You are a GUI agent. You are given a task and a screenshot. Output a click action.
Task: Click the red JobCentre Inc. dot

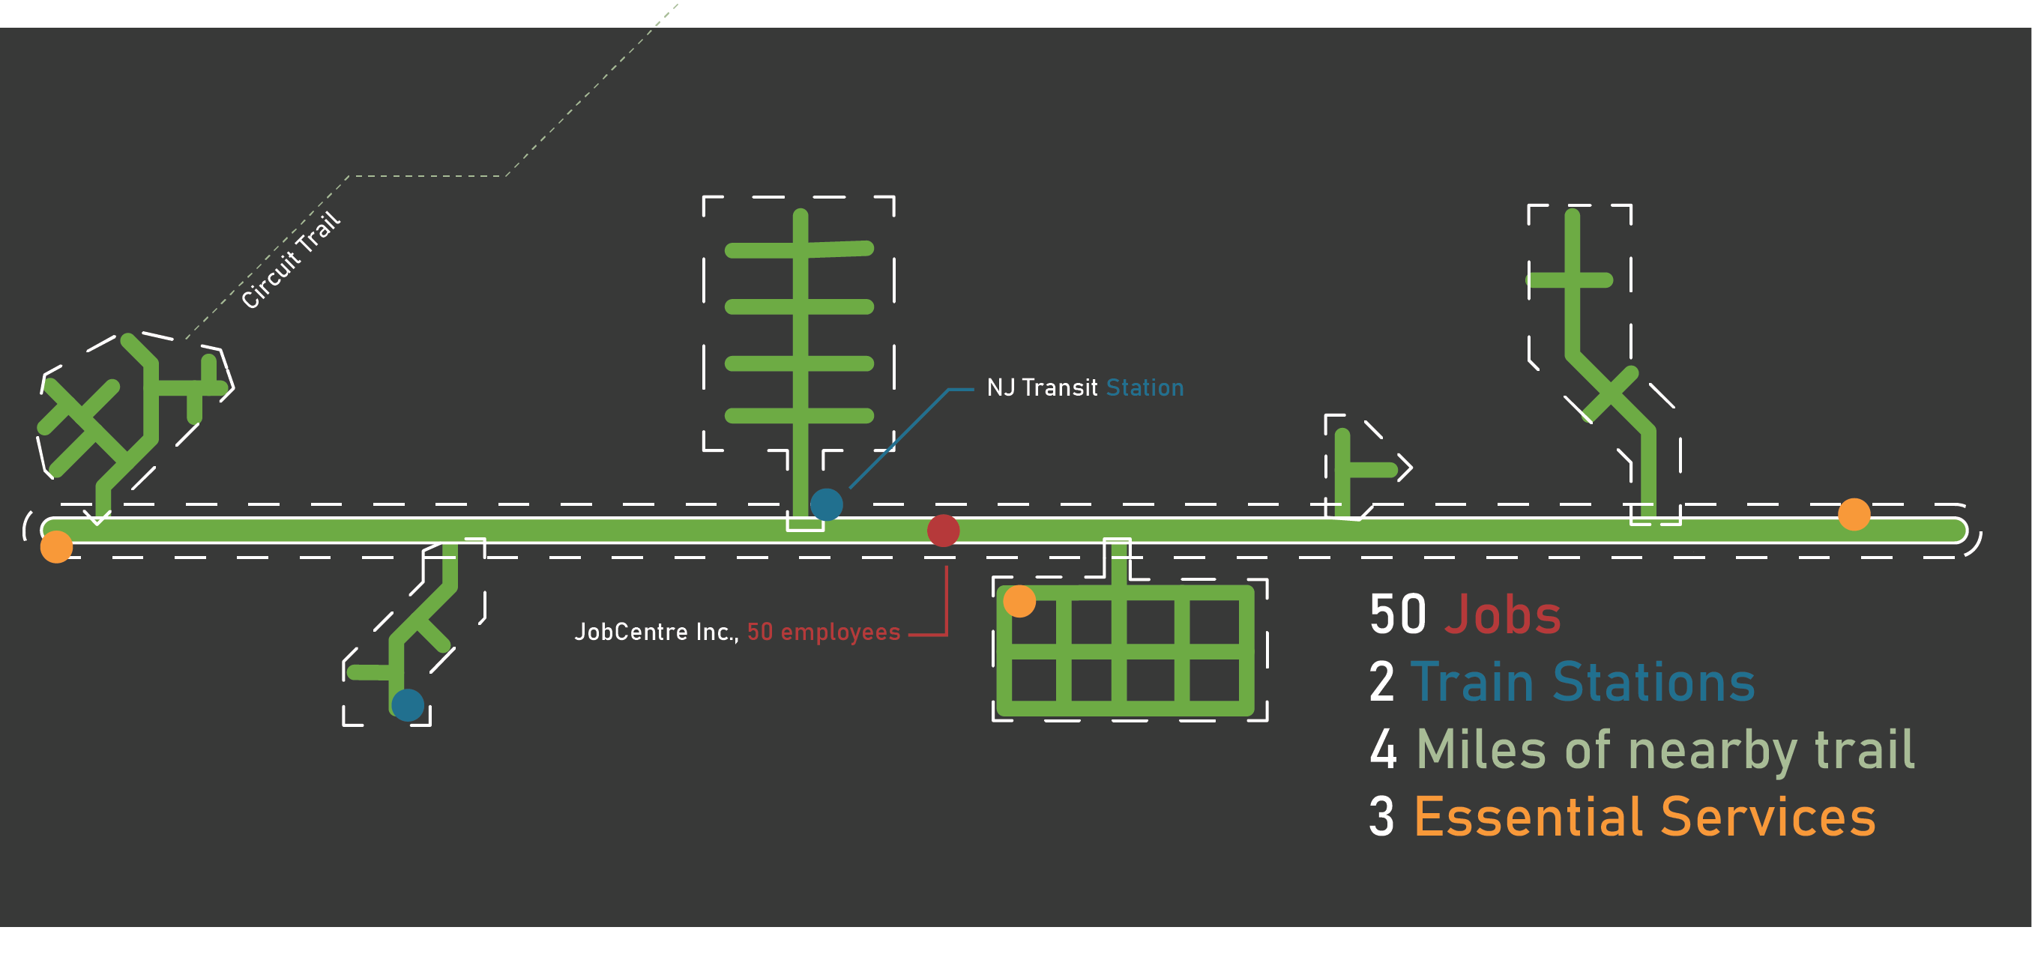point(943,531)
